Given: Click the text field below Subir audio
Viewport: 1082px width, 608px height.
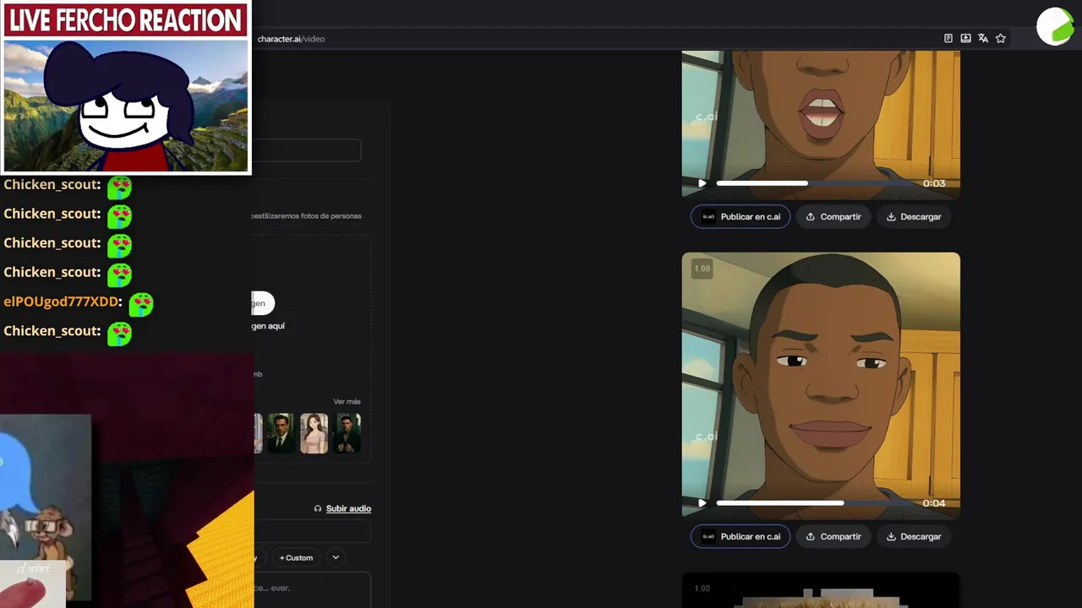Looking at the screenshot, I should (312, 531).
